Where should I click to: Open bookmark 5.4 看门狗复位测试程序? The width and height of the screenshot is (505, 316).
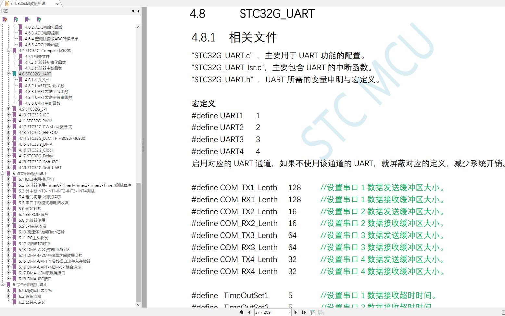(x=40, y=197)
